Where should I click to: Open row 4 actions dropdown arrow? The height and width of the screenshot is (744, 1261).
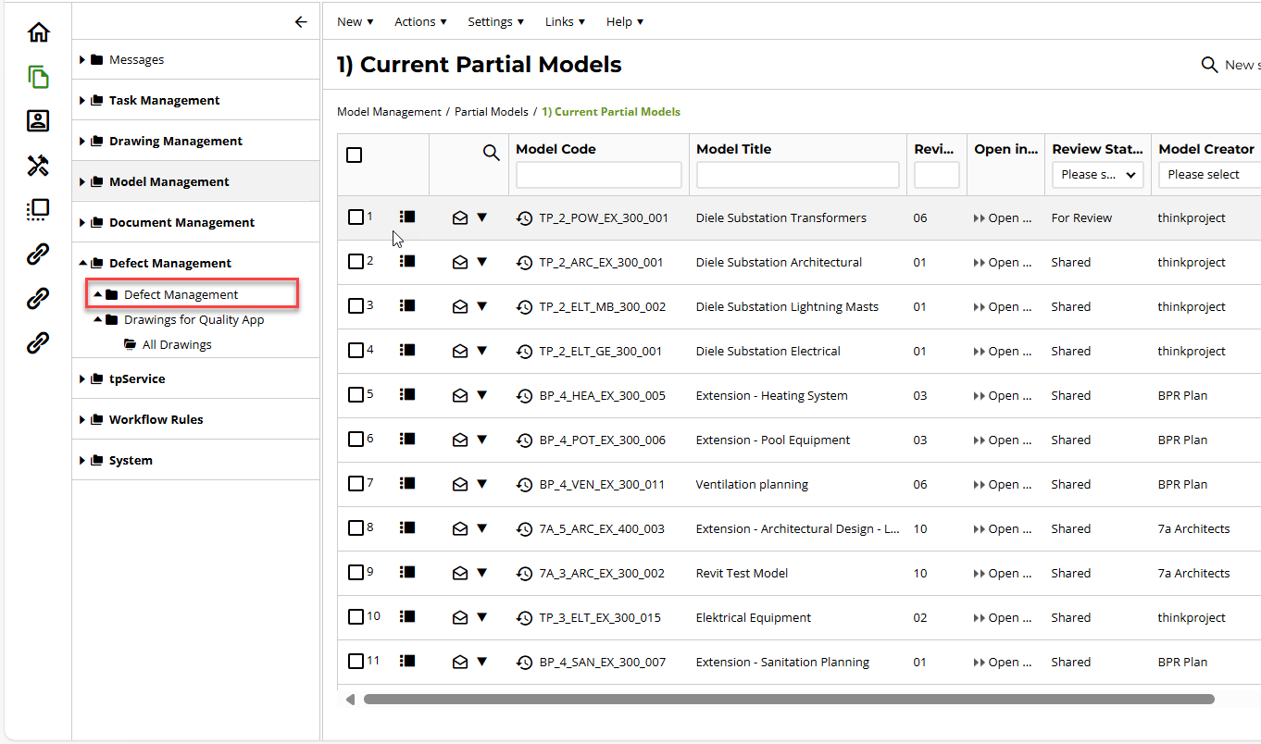click(x=481, y=352)
